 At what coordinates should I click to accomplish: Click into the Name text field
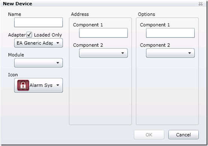pos(38,23)
